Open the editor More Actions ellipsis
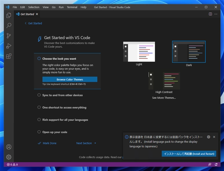This screenshot has height=171, width=224. 216,14
